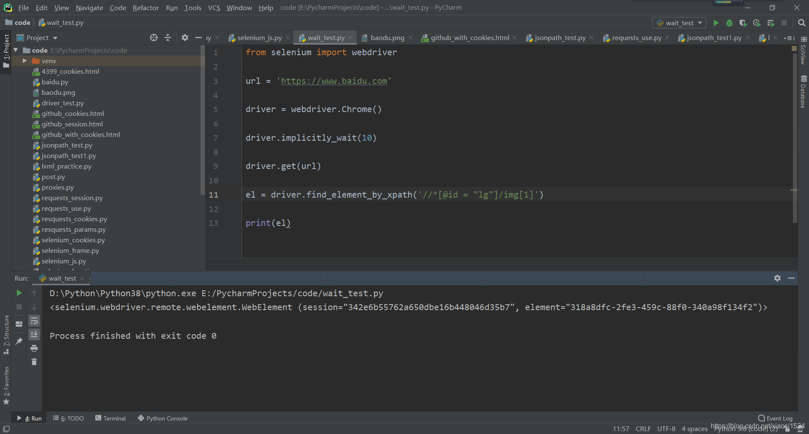The width and height of the screenshot is (809, 434).
Task: Open the wait_test run configuration dropdown
Action: pyautogui.click(x=679, y=23)
